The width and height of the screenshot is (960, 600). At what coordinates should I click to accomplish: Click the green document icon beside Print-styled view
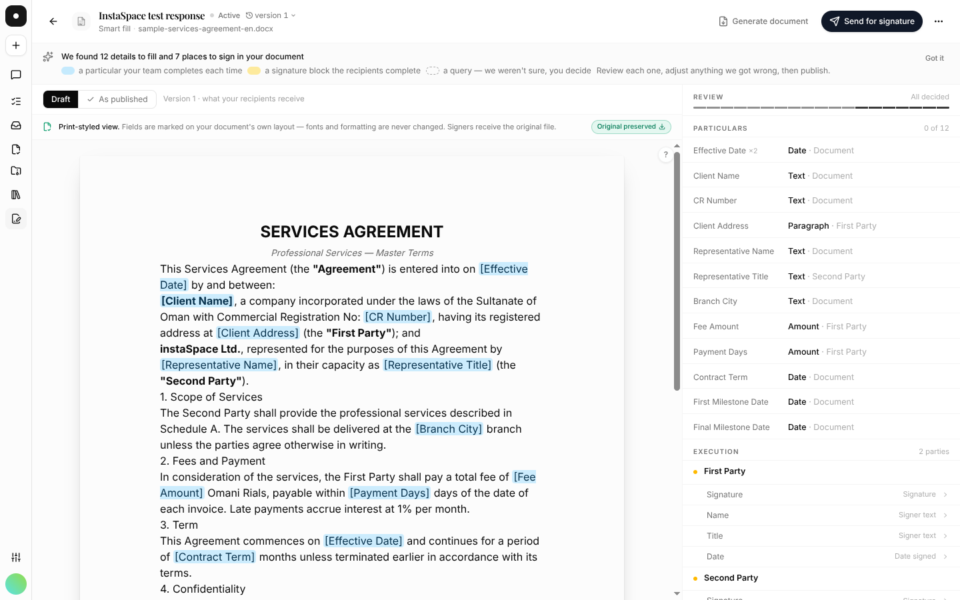47,127
